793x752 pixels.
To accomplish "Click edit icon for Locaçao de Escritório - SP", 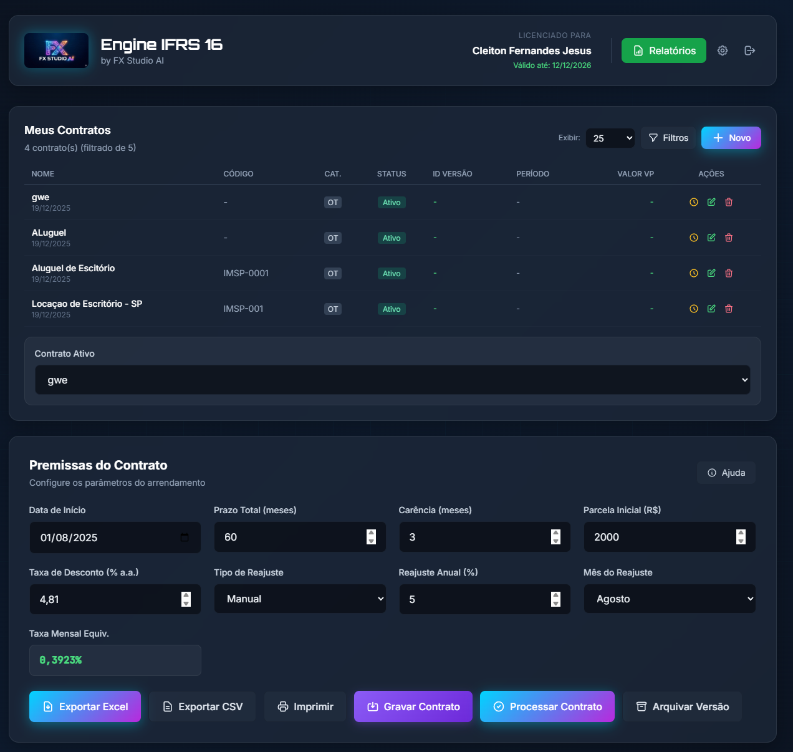I will point(711,309).
